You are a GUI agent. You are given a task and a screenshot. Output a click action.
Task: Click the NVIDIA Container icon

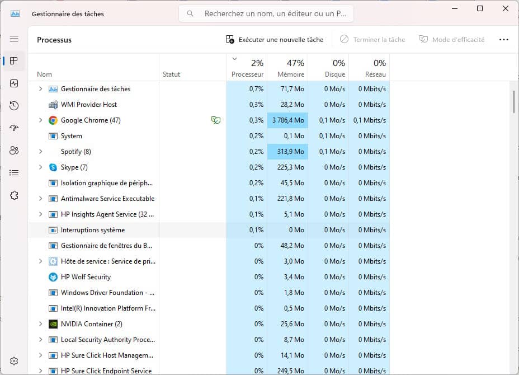[x=53, y=324]
